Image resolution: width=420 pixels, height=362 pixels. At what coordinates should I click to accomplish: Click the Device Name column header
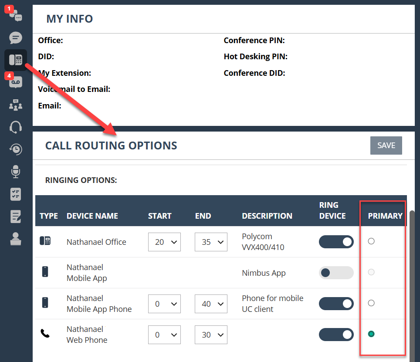click(x=92, y=216)
